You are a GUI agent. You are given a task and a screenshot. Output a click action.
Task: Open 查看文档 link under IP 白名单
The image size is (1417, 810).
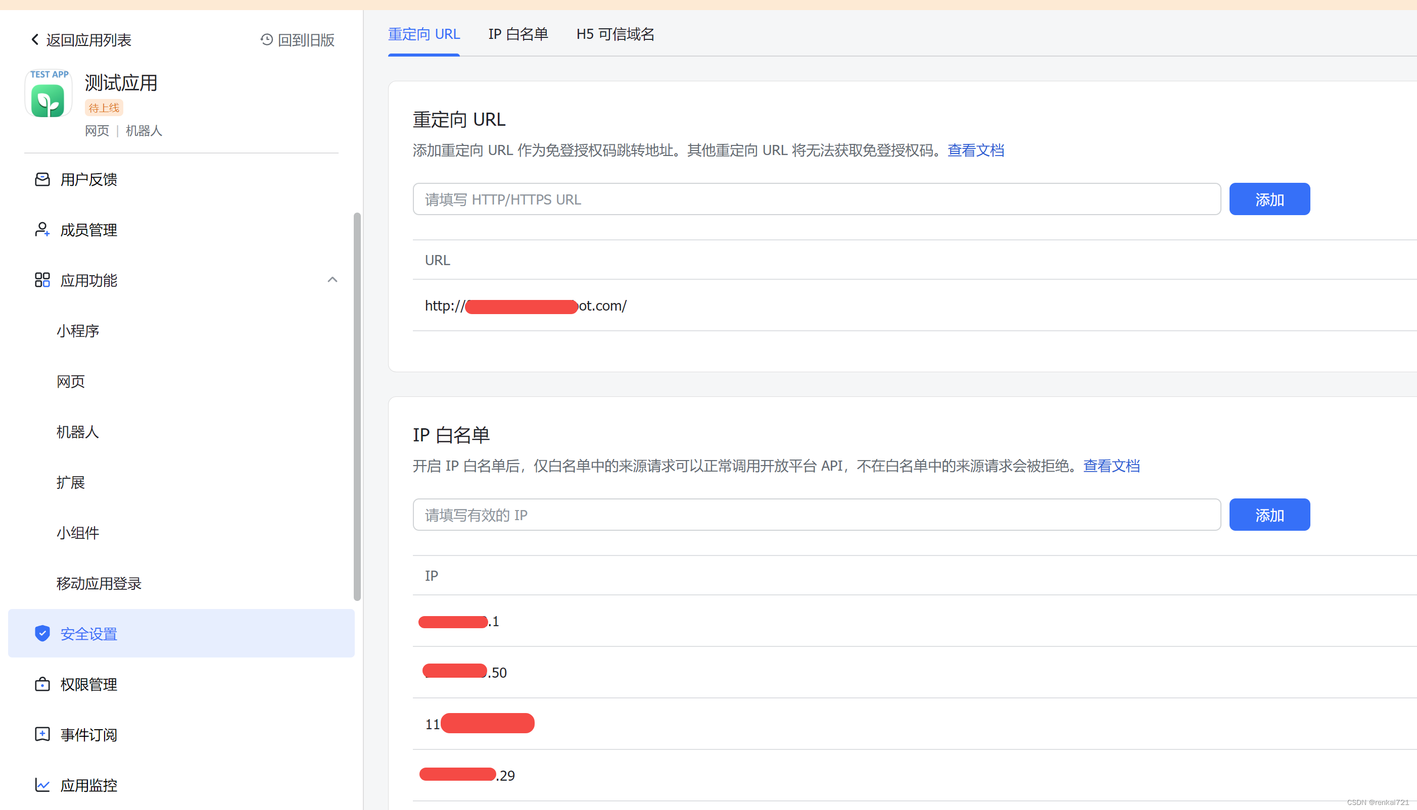click(1111, 466)
